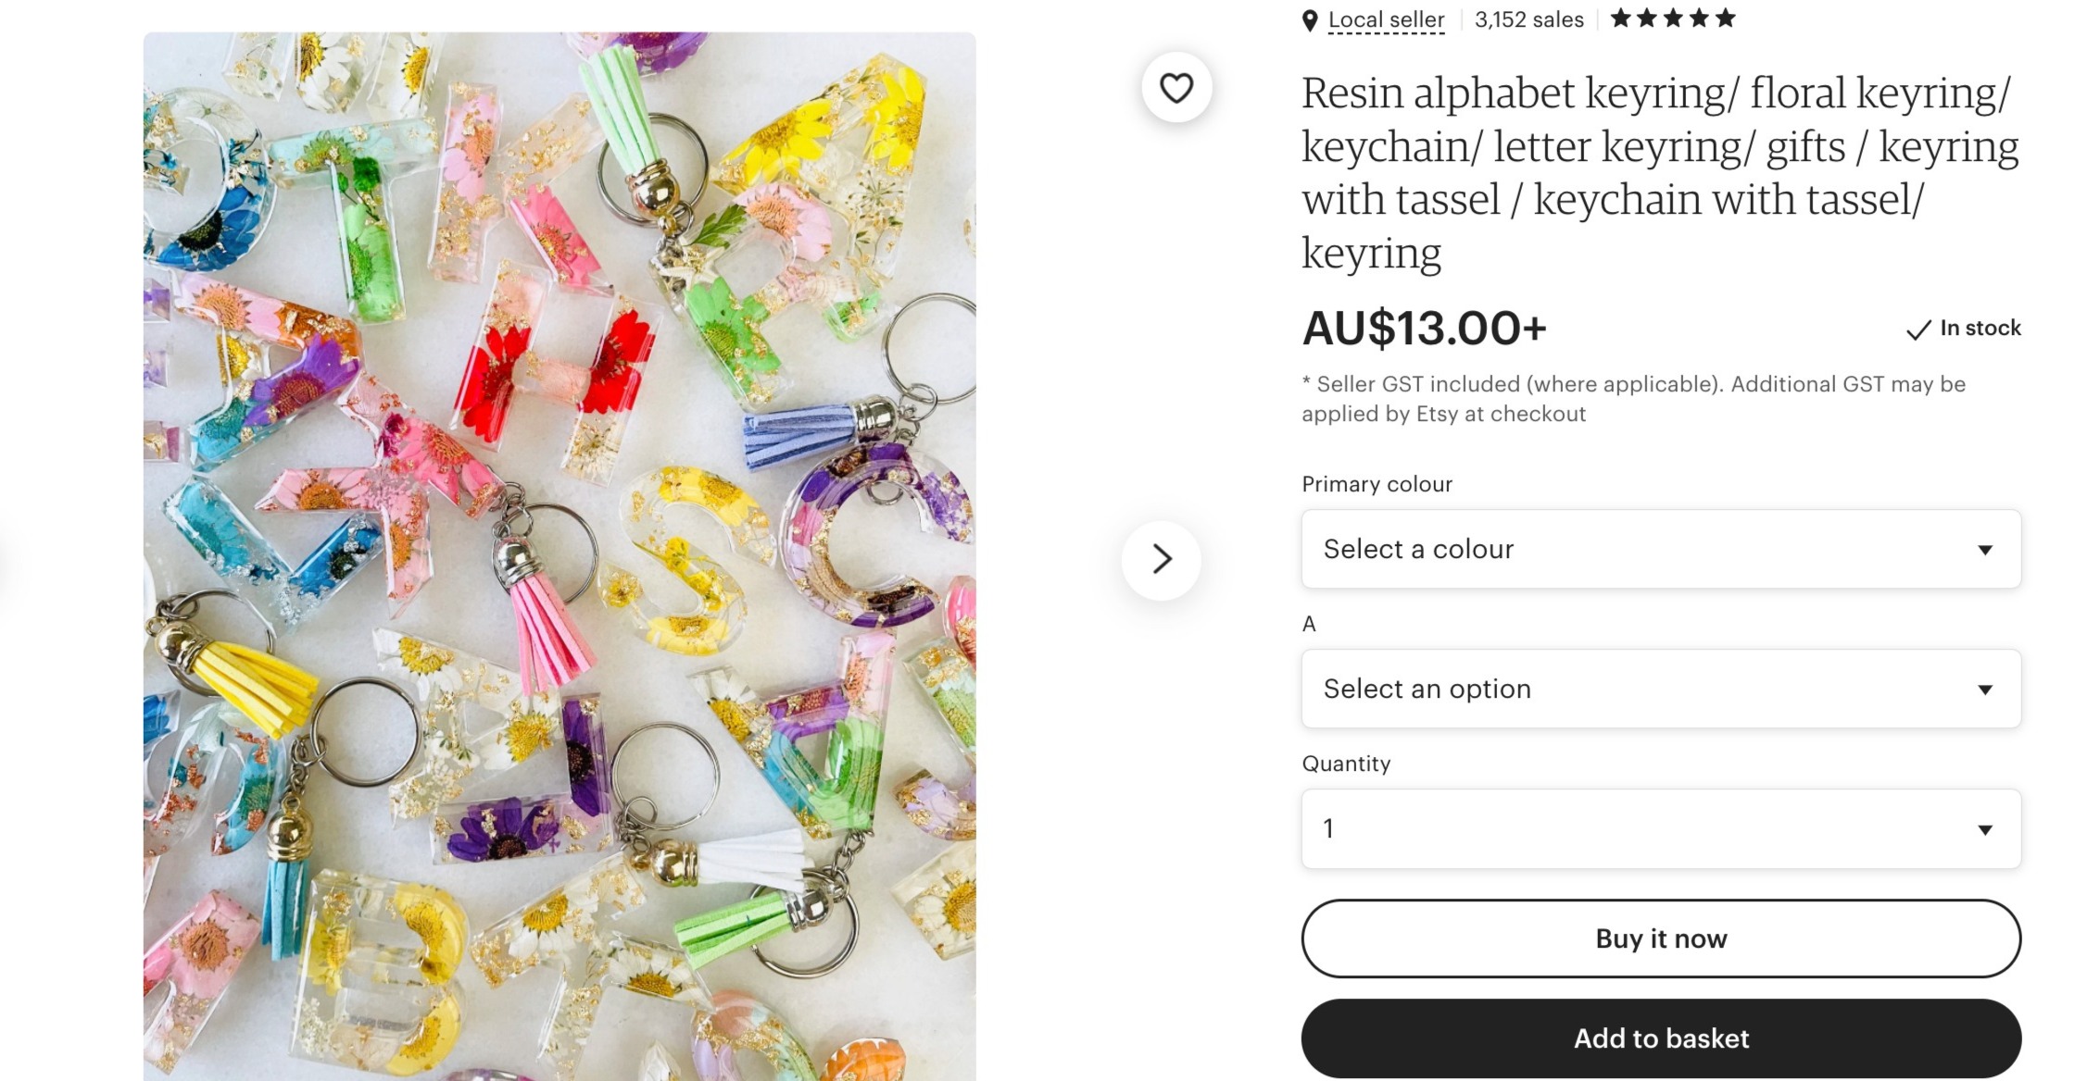Screen dimensions: 2100x1081
Task: Expand the Select an option dropdown
Action: coord(1661,689)
